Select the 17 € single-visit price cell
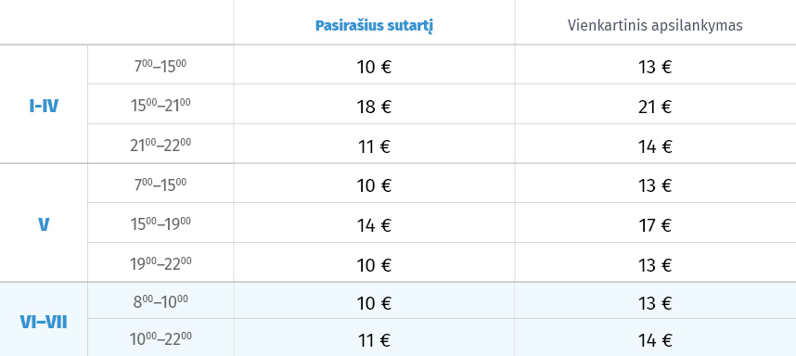796x356 pixels. click(655, 225)
